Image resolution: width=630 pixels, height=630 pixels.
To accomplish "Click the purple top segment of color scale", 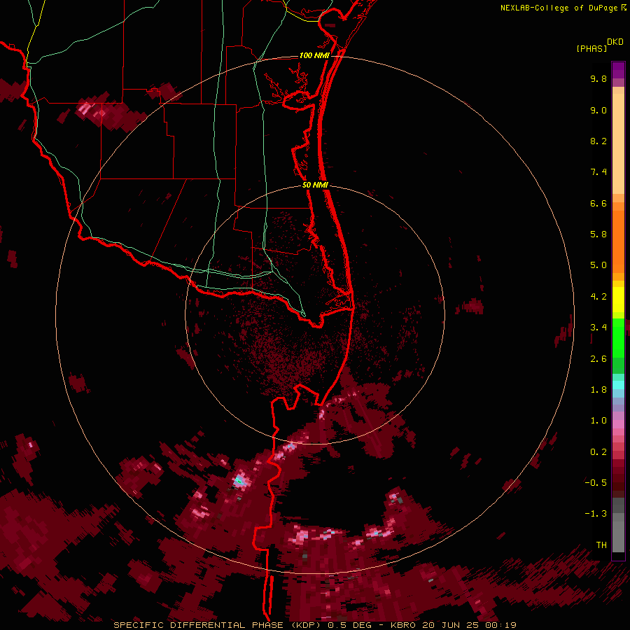I will [x=618, y=70].
